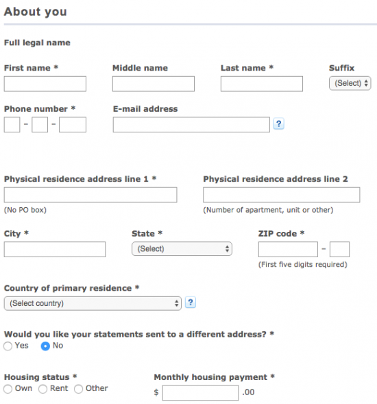Open help icon next to country dropdown
Image resolution: width=377 pixels, height=404 pixels.
coord(191,302)
